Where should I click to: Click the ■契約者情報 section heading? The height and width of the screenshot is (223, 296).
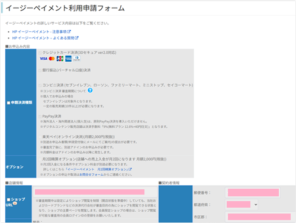tap(169, 183)
